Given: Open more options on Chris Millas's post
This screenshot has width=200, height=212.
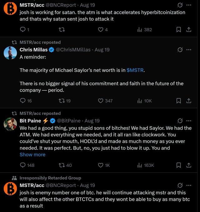Looking at the screenshot, I should tap(189, 50).
